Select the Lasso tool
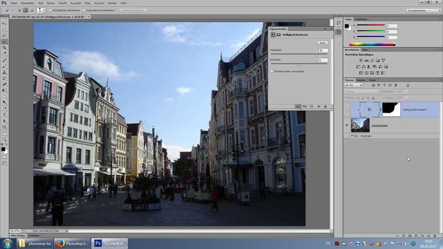443x249 pixels. [x=4, y=35]
